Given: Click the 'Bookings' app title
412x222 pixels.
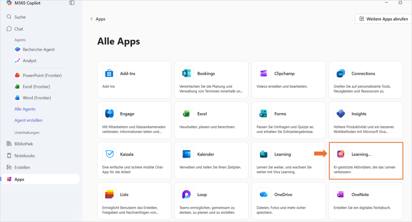Looking at the screenshot, I should click(x=206, y=74).
